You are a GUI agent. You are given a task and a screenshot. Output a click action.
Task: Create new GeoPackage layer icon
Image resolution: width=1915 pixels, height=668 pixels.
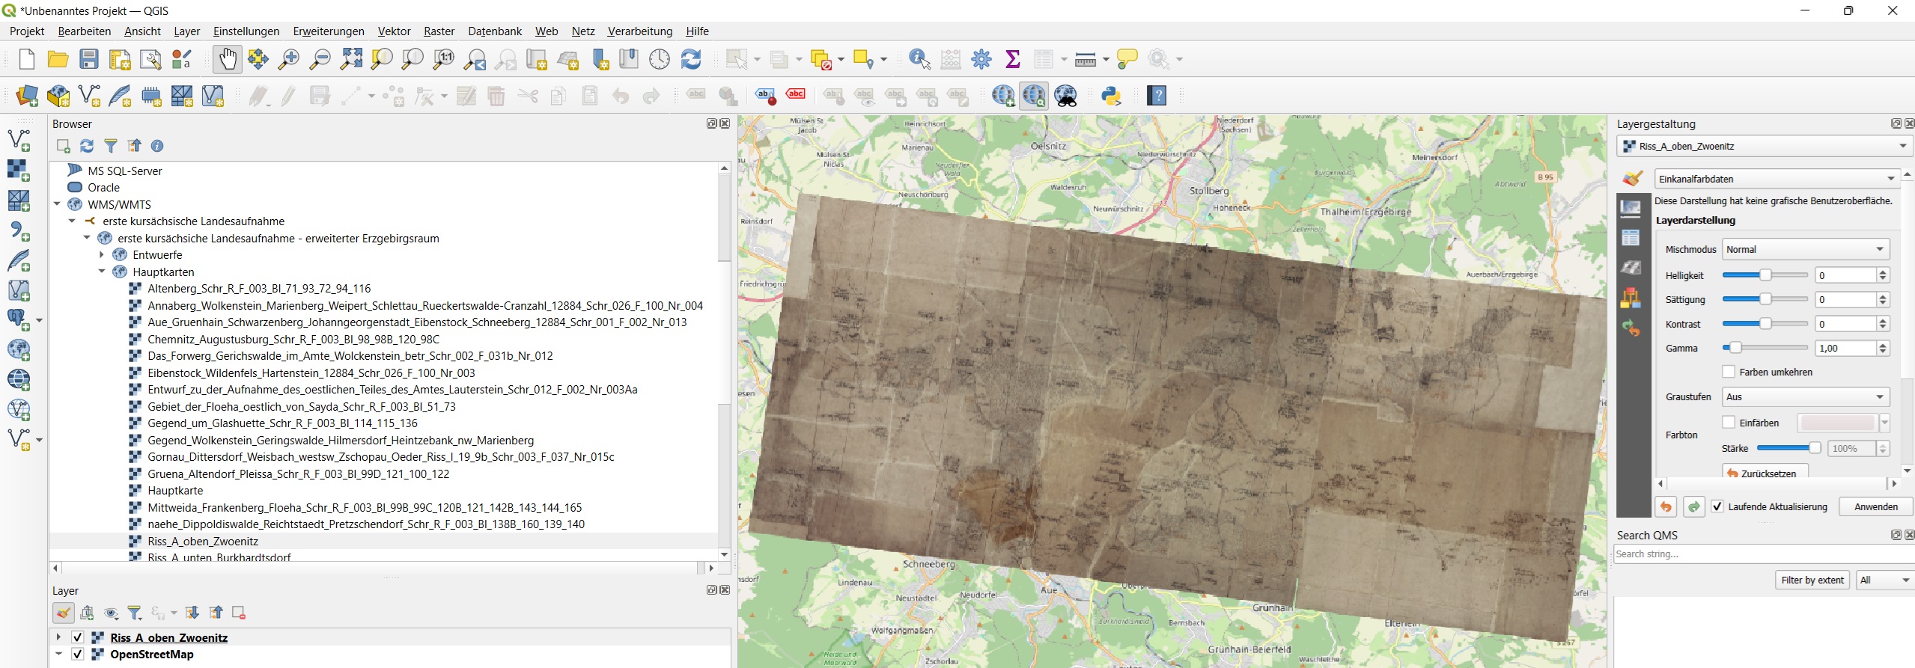click(x=58, y=96)
